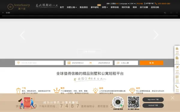Go to the next banner slide
Screen dimensions: 180x112
tap(156, 35)
